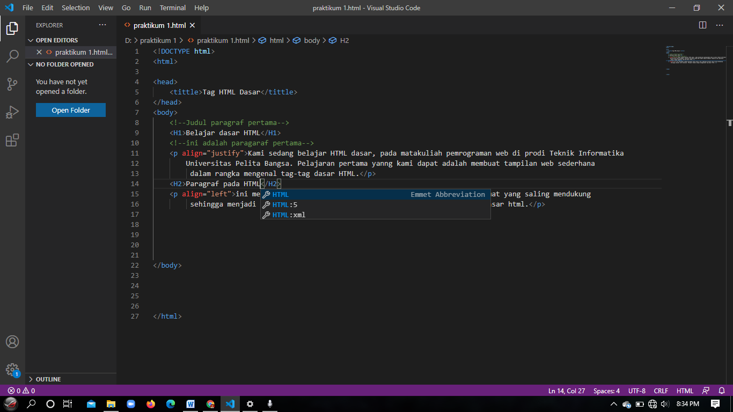Screen dimensions: 733x412
Task: Open Explorer Views and More Actions ellipsis
Action: click(x=102, y=25)
